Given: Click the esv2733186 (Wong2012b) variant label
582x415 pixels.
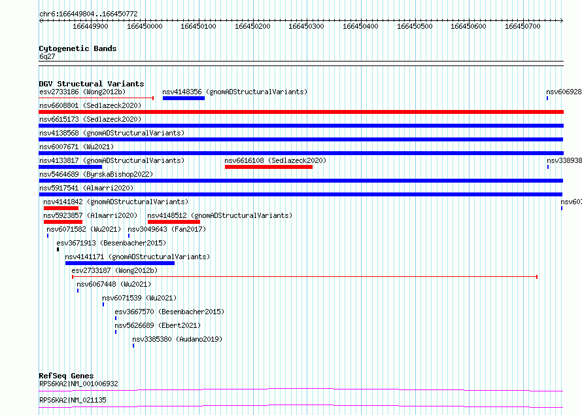Looking at the screenshot, I should 82,92.
